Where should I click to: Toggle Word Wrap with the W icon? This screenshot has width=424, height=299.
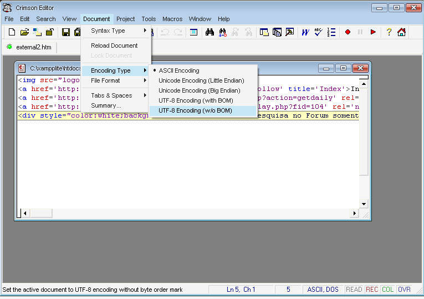click(x=305, y=32)
